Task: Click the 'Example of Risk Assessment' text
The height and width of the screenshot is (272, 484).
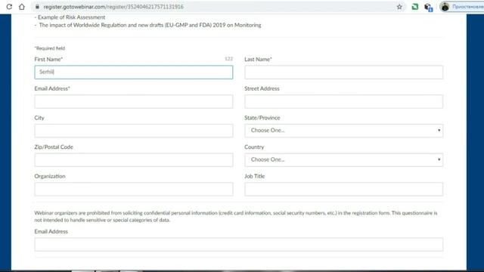Action: (71, 17)
